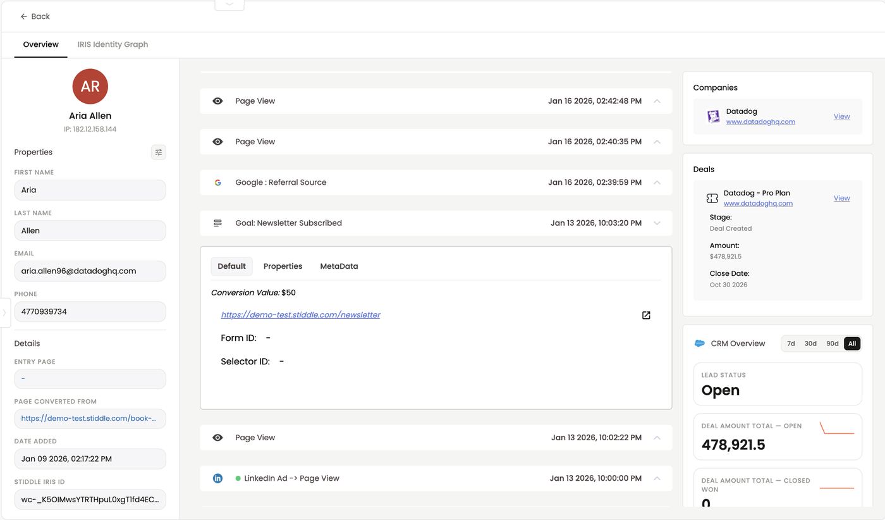
Task: Open the Properties filter settings icon
Action: click(159, 152)
